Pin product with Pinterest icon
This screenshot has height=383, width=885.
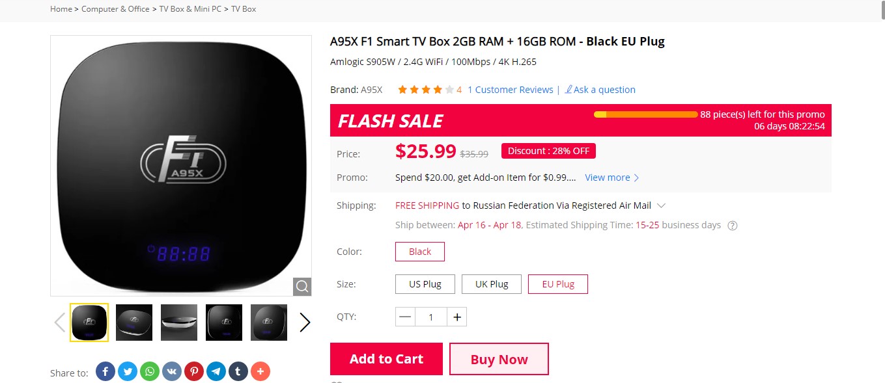coord(194,371)
